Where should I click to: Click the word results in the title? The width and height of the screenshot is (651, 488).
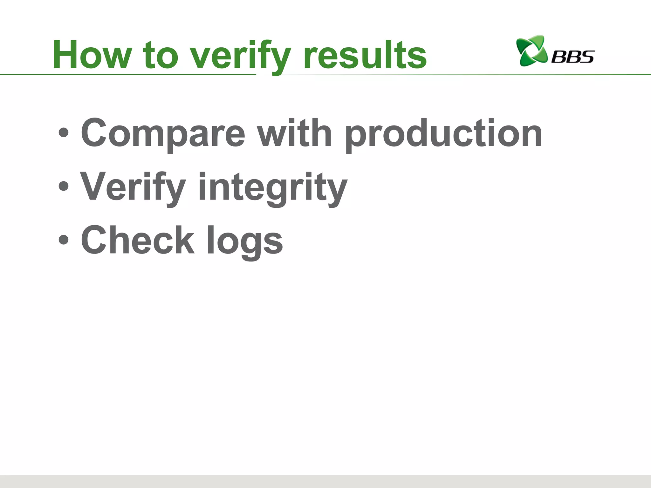click(365, 55)
